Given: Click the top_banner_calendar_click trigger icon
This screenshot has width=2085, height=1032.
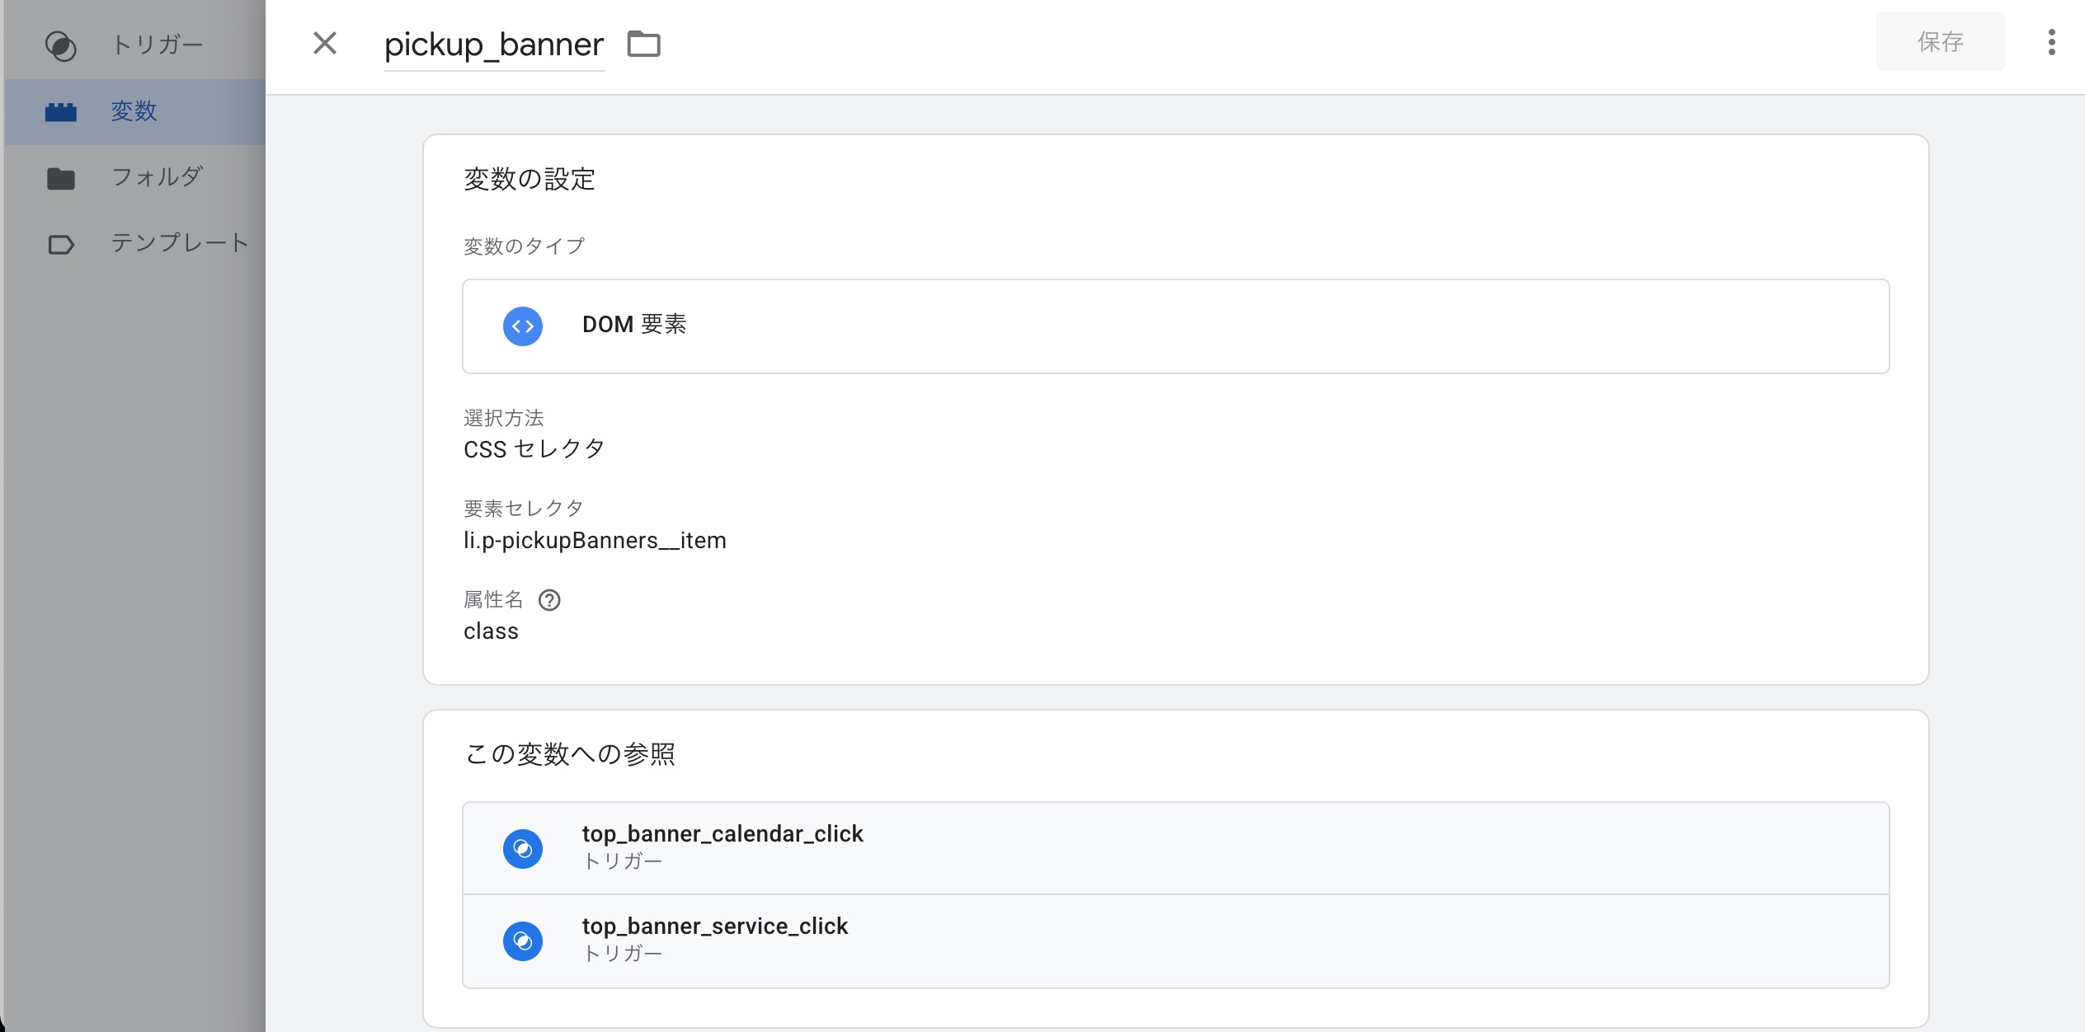Looking at the screenshot, I should click(x=523, y=848).
